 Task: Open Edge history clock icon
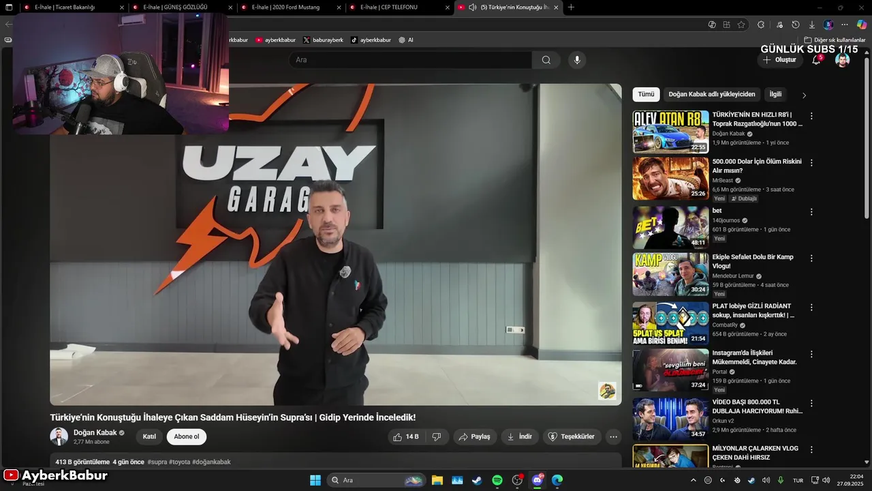point(796,25)
